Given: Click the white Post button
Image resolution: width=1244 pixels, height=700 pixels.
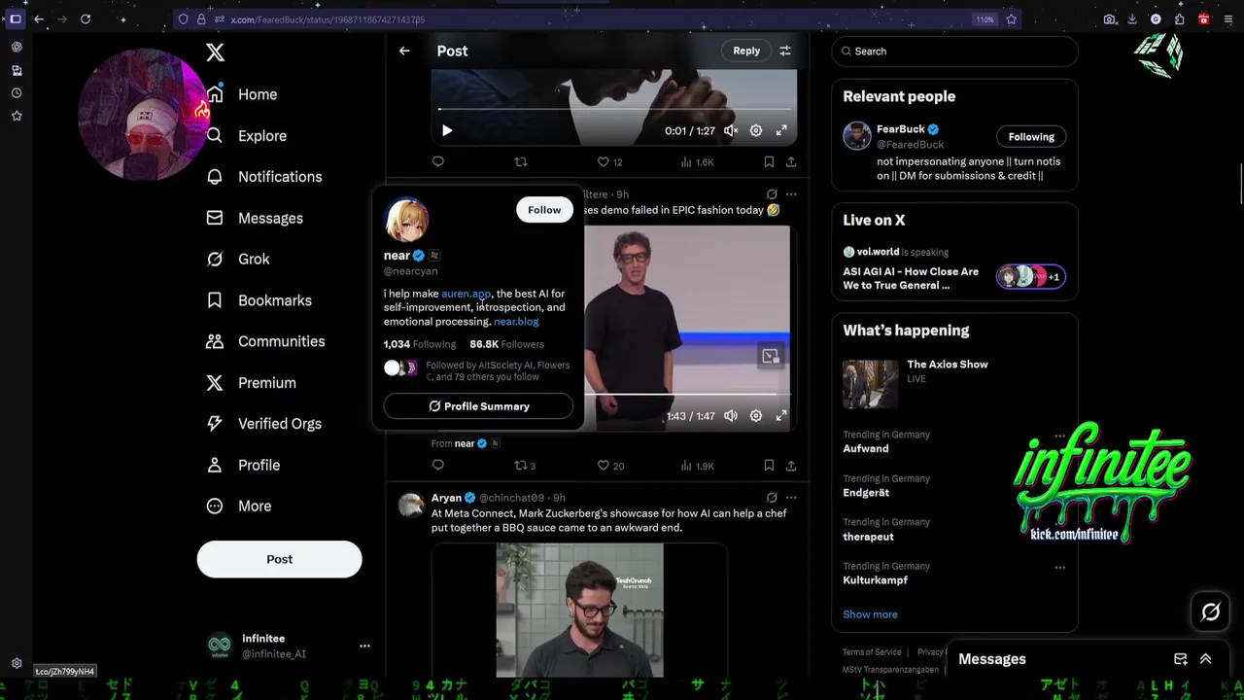Looking at the screenshot, I should tap(279, 559).
